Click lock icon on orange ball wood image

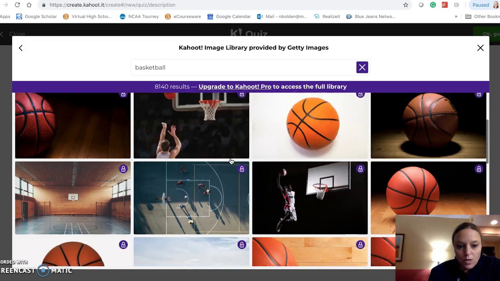[x=479, y=169]
